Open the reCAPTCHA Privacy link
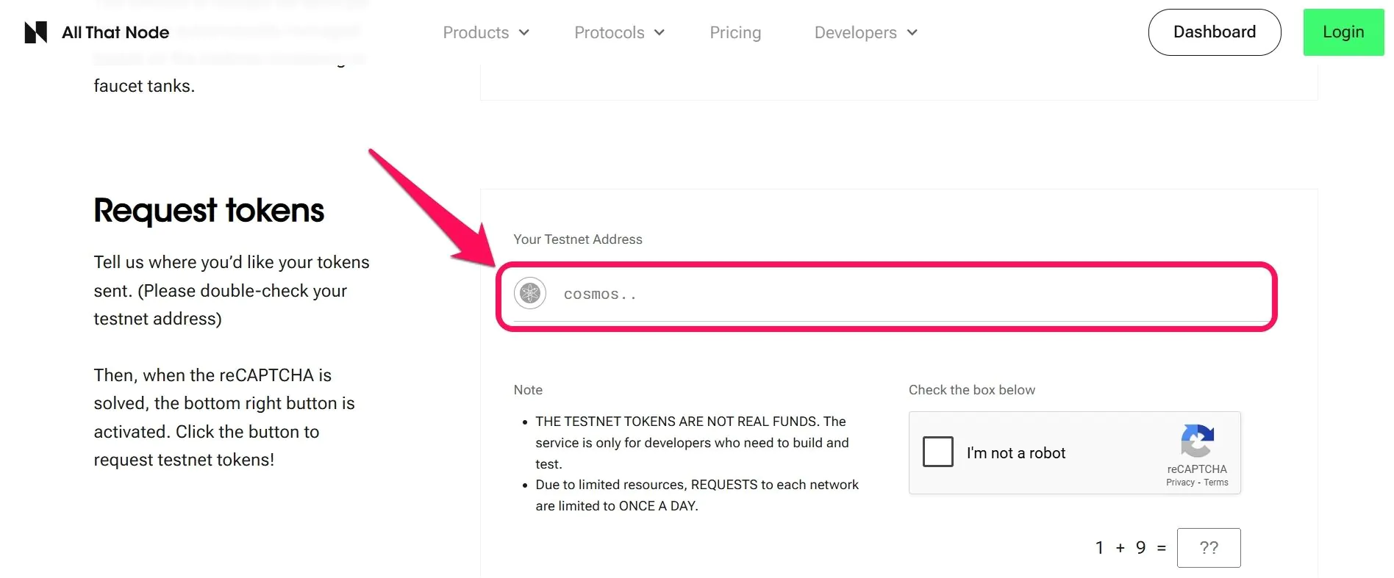This screenshot has height=578, width=1394. tap(1180, 483)
